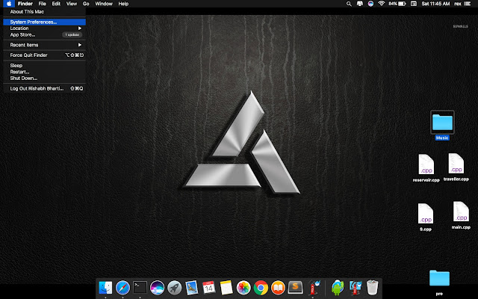Launch Photos from the Dock

pos(243,287)
